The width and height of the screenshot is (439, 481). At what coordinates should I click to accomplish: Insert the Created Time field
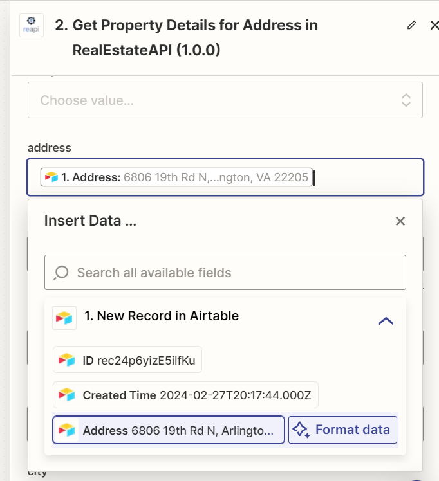coord(185,395)
